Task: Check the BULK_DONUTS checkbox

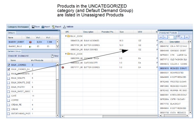Action: (x=9, y=78)
